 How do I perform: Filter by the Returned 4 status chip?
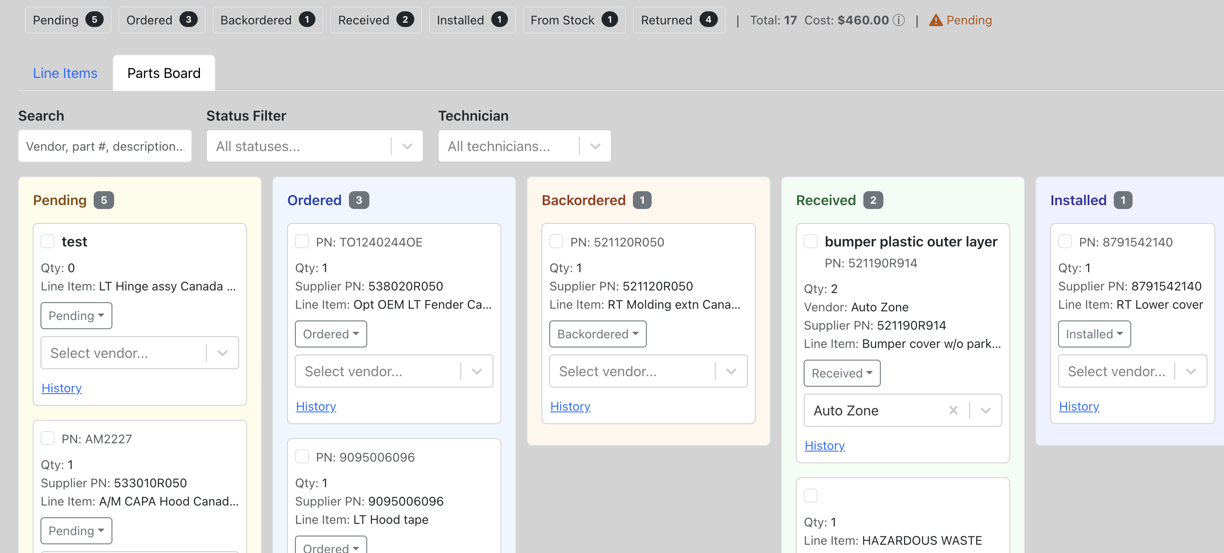point(679,20)
